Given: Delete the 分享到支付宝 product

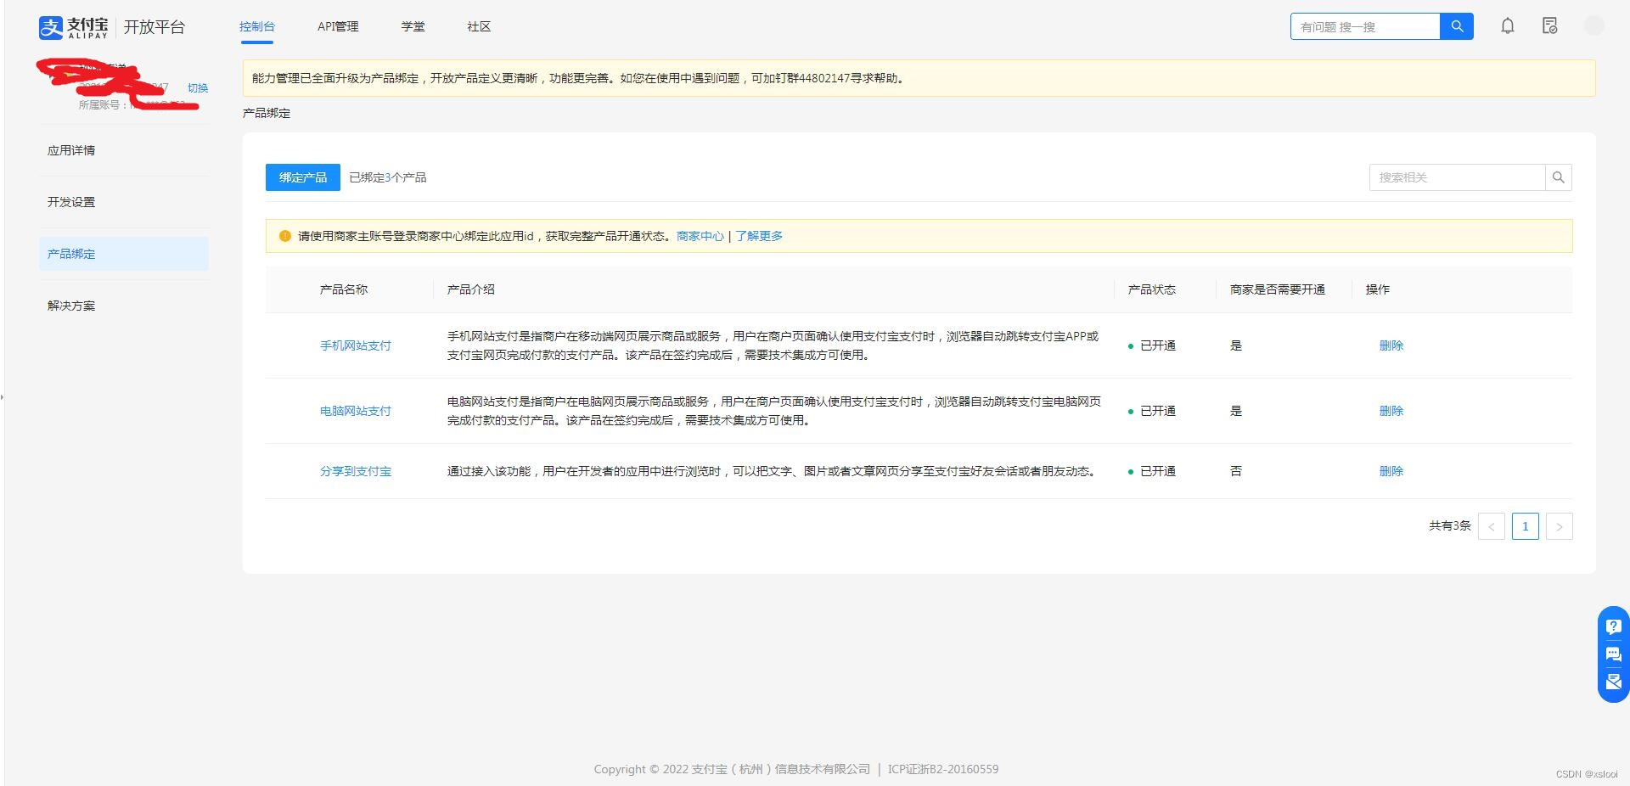Looking at the screenshot, I should tap(1391, 471).
